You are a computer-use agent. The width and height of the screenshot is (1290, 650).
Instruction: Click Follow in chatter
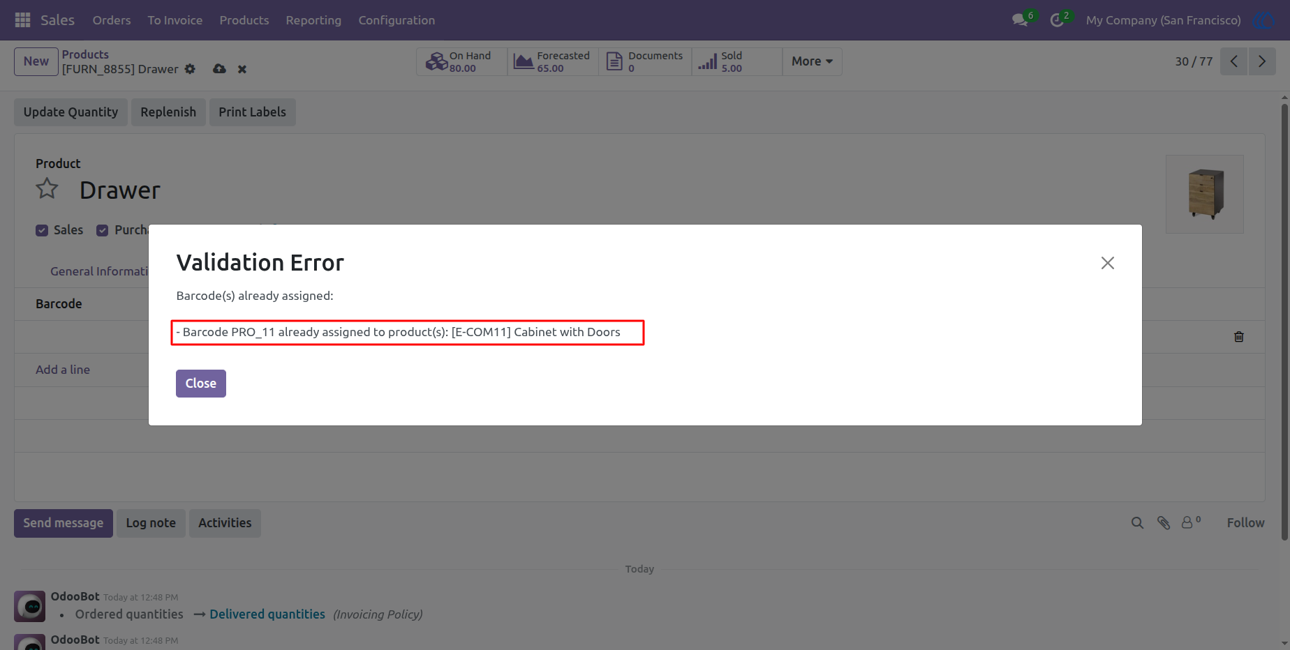click(x=1245, y=523)
